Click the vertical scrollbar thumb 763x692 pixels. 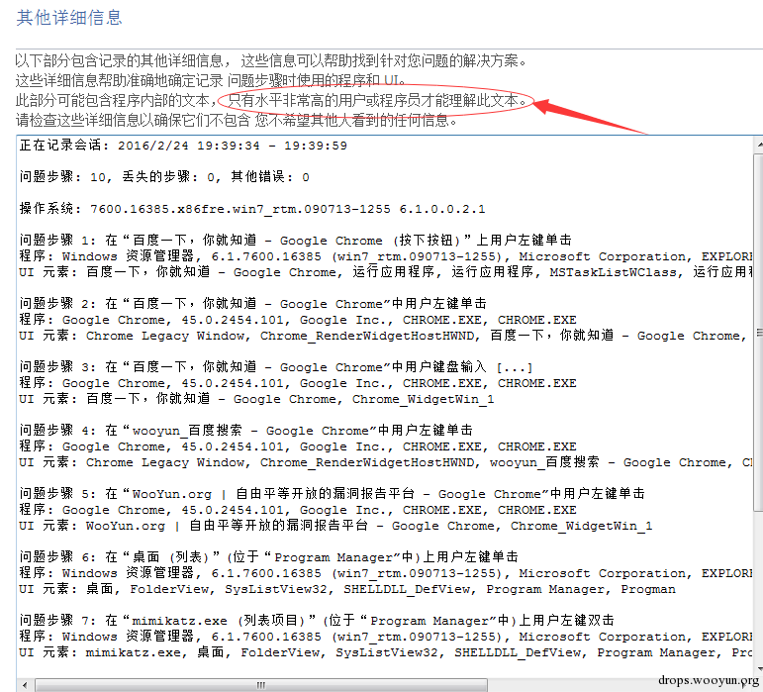(759, 333)
